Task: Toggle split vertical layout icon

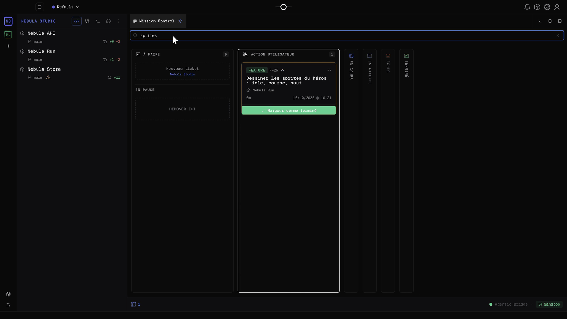Action: coord(550,21)
